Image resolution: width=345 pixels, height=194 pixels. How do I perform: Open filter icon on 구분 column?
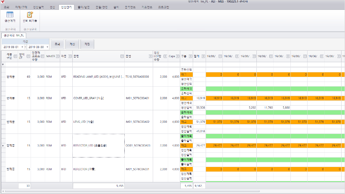point(190,56)
